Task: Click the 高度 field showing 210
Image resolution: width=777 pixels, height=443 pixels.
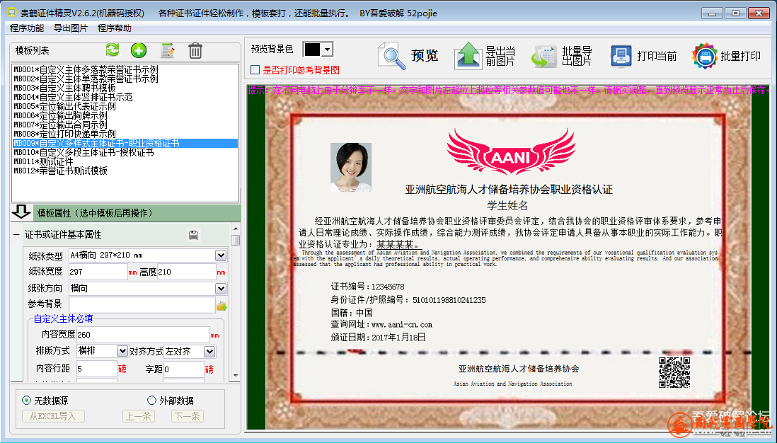Action: 186,272
